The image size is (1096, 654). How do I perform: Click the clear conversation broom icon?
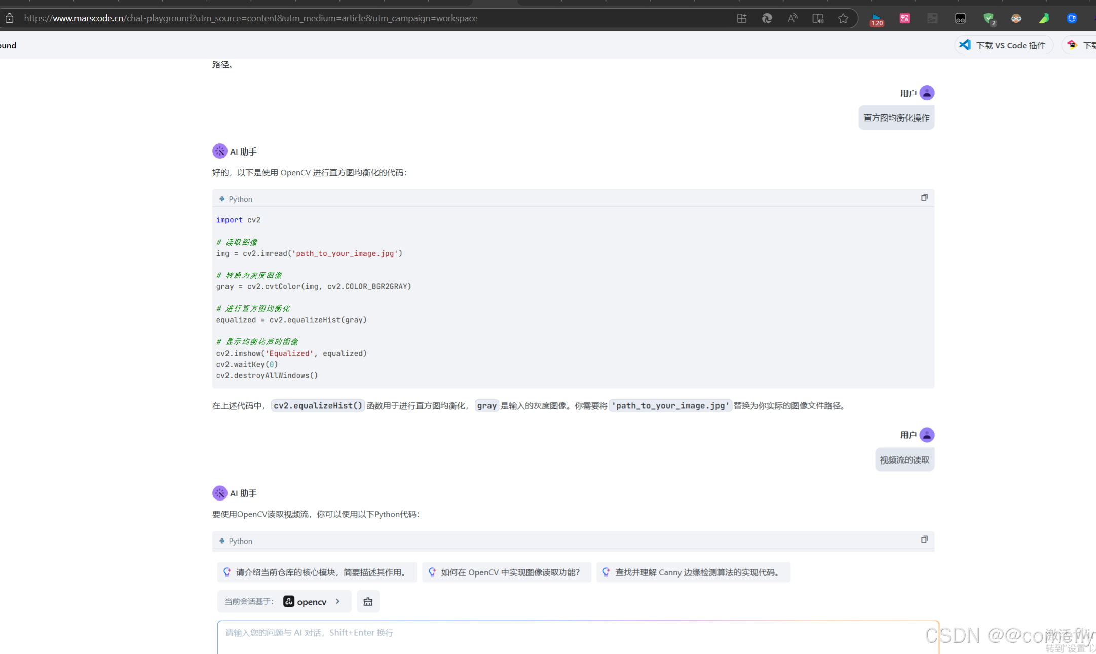pyautogui.click(x=368, y=601)
